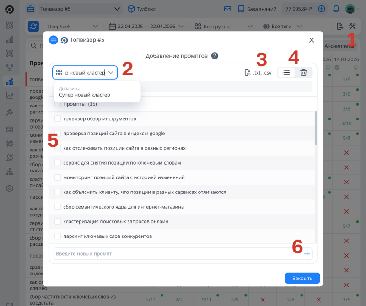Click the help question mark near Добавление промптов
This screenshot has height=306, width=366.
(x=215, y=56)
